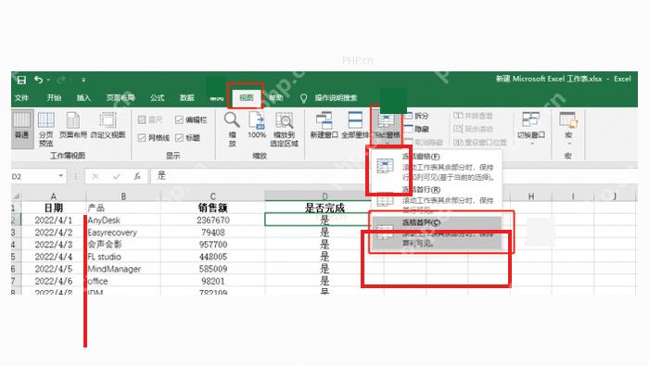Click the grayed-out Redo arrow icon
The height and width of the screenshot is (366, 649).
click(x=62, y=80)
